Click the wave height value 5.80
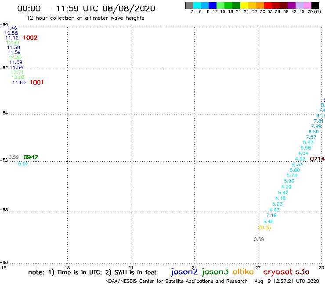 click(x=295, y=170)
